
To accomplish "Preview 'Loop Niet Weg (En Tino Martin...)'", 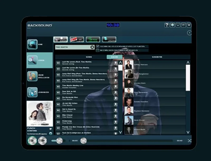I will click(58, 81).
